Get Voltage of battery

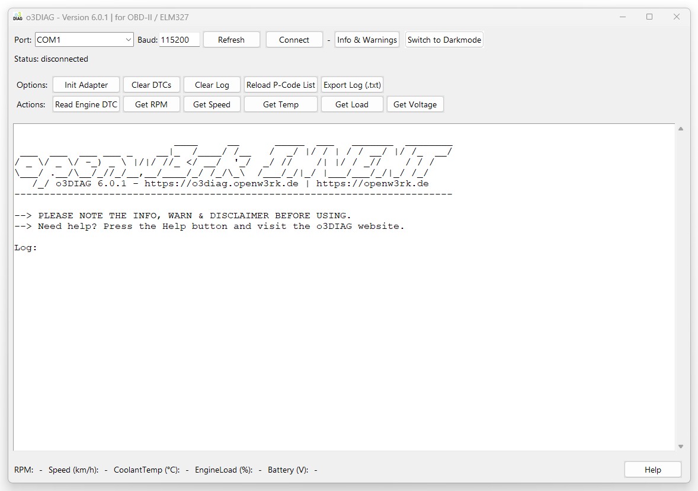point(415,104)
